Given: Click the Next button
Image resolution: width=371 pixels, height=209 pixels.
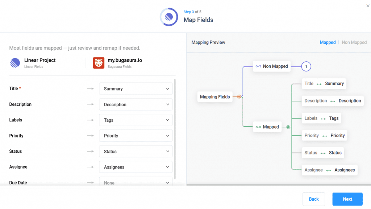Looking at the screenshot, I should pyautogui.click(x=347, y=199).
